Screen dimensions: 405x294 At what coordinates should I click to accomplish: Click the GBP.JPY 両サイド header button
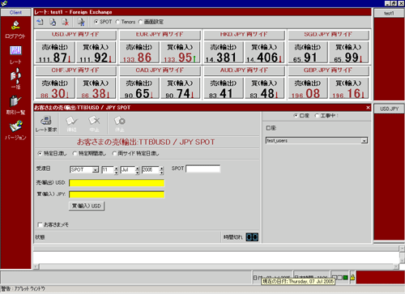click(x=328, y=70)
